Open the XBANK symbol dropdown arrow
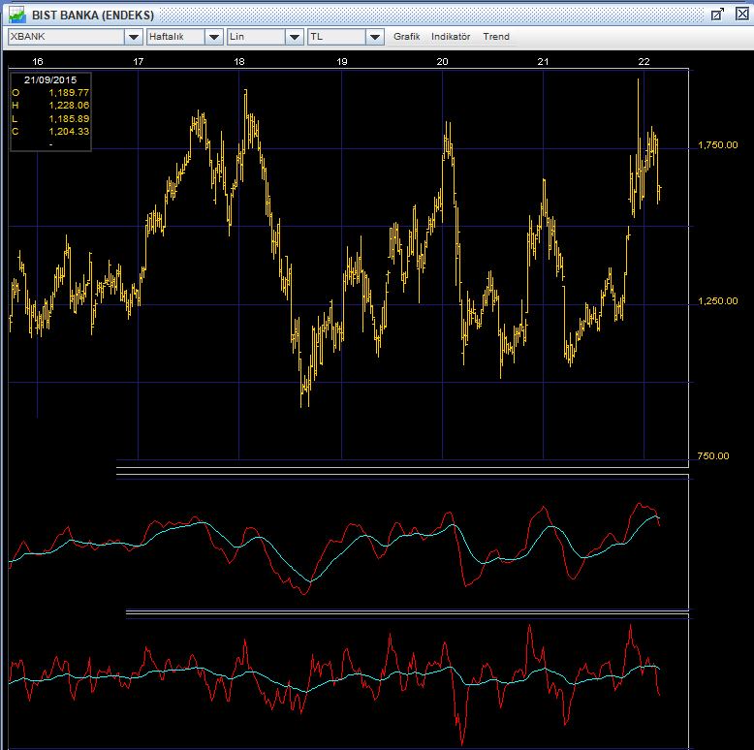The width and height of the screenshot is (754, 750). pos(134,37)
